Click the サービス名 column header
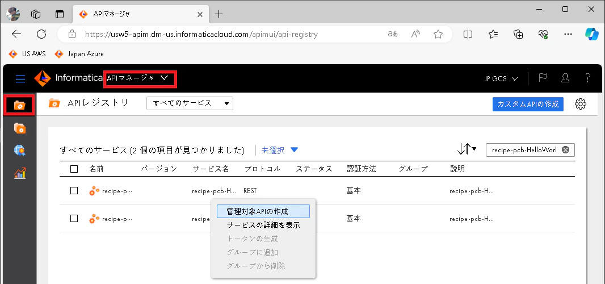The height and width of the screenshot is (284, 605). point(211,169)
